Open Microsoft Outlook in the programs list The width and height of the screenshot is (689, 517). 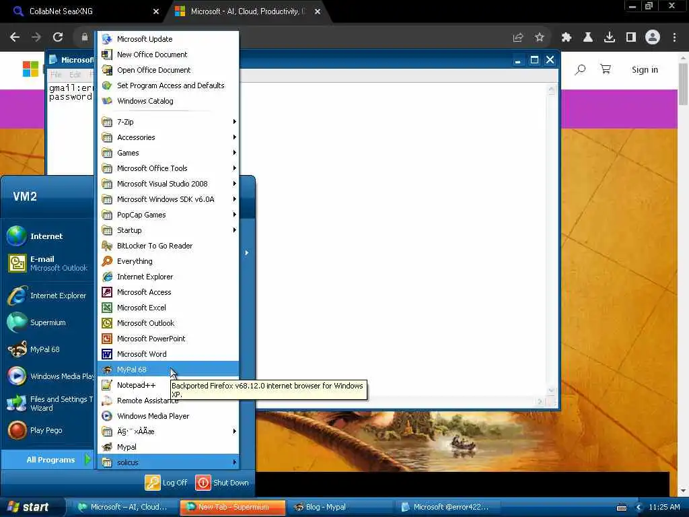click(x=168, y=323)
